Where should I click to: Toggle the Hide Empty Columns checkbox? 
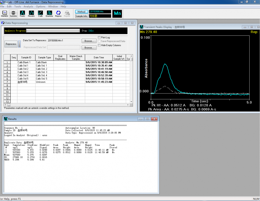click(x=99, y=45)
